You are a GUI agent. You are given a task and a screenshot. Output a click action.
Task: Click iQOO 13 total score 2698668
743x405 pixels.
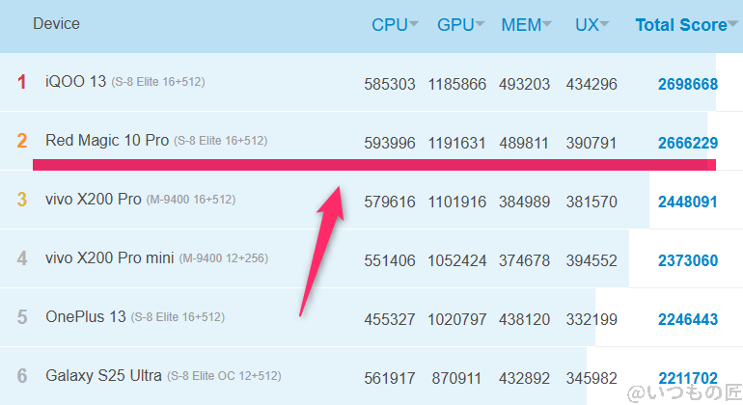(x=687, y=85)
